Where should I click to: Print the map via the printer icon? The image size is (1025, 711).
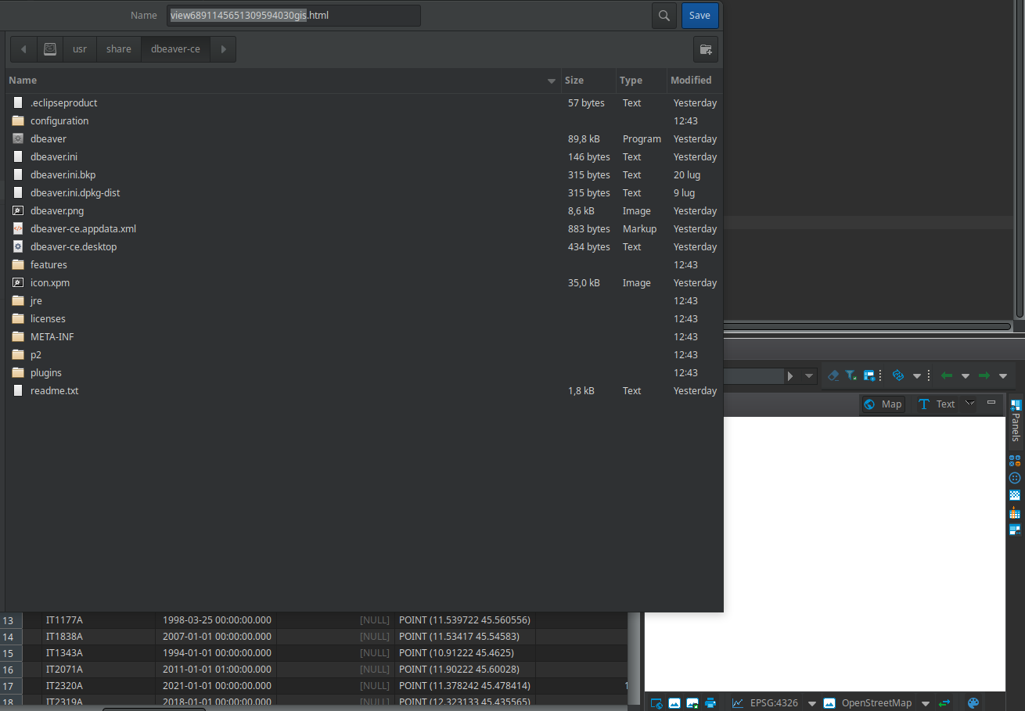[x=710, y=702]
